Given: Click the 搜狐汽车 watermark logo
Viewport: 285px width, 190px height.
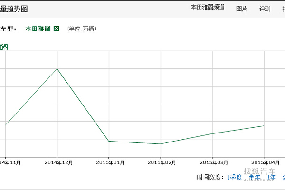Looking at the screenshot, I should [259, 172].
